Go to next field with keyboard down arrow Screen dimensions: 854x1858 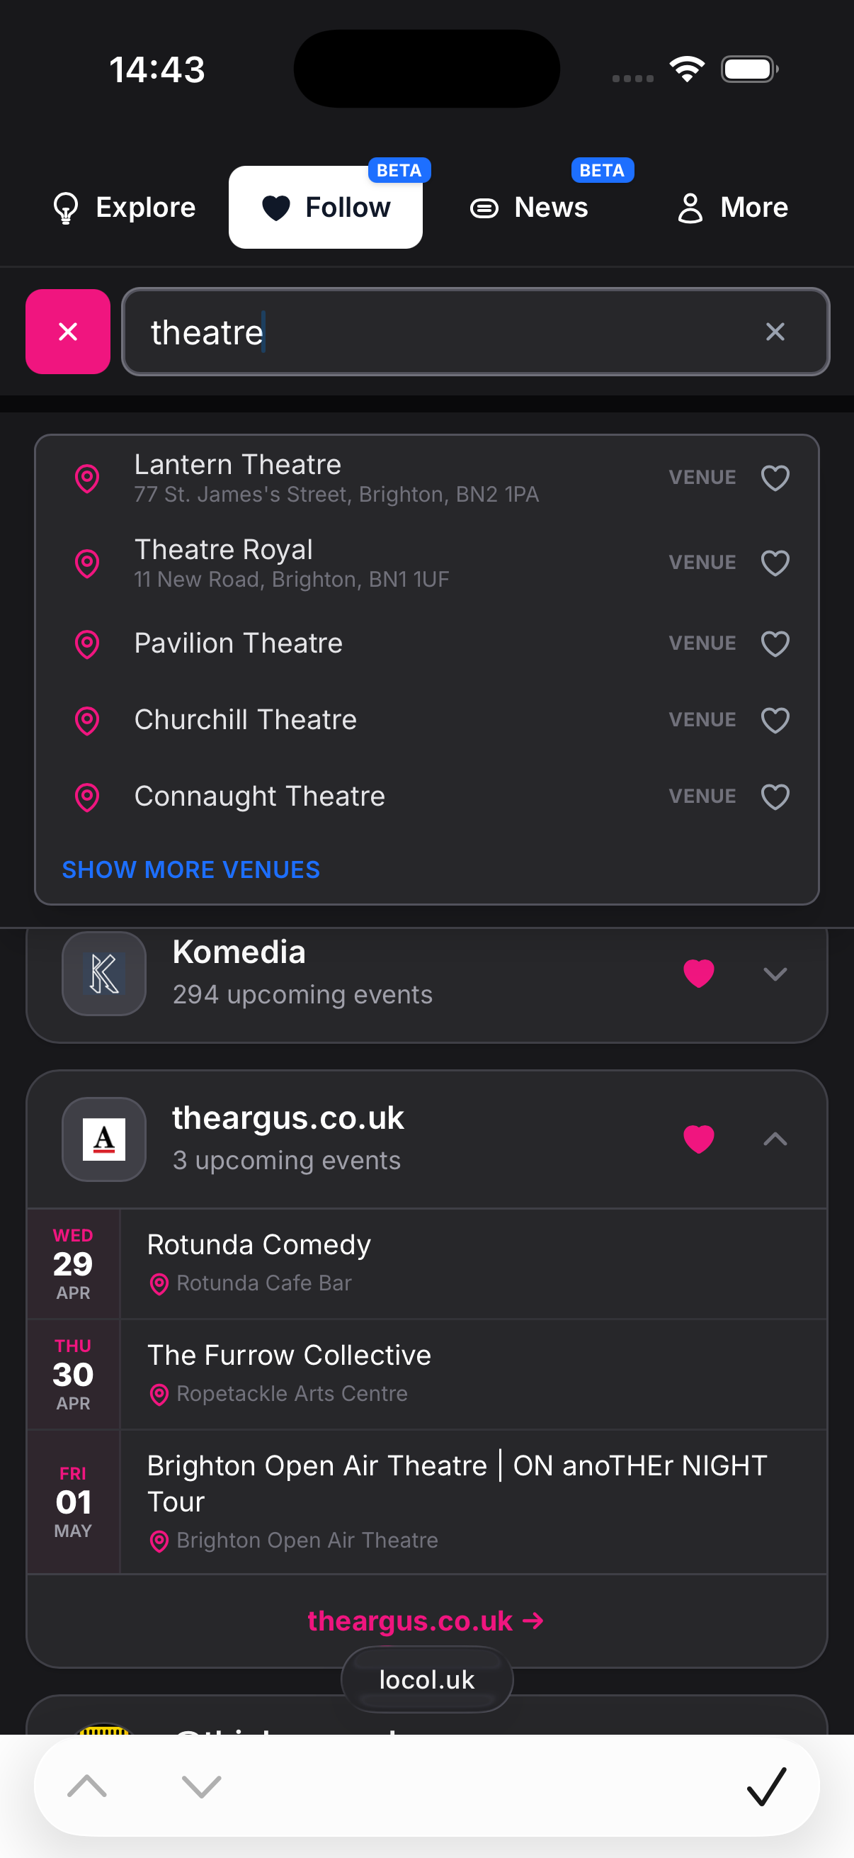point(201,1786)
